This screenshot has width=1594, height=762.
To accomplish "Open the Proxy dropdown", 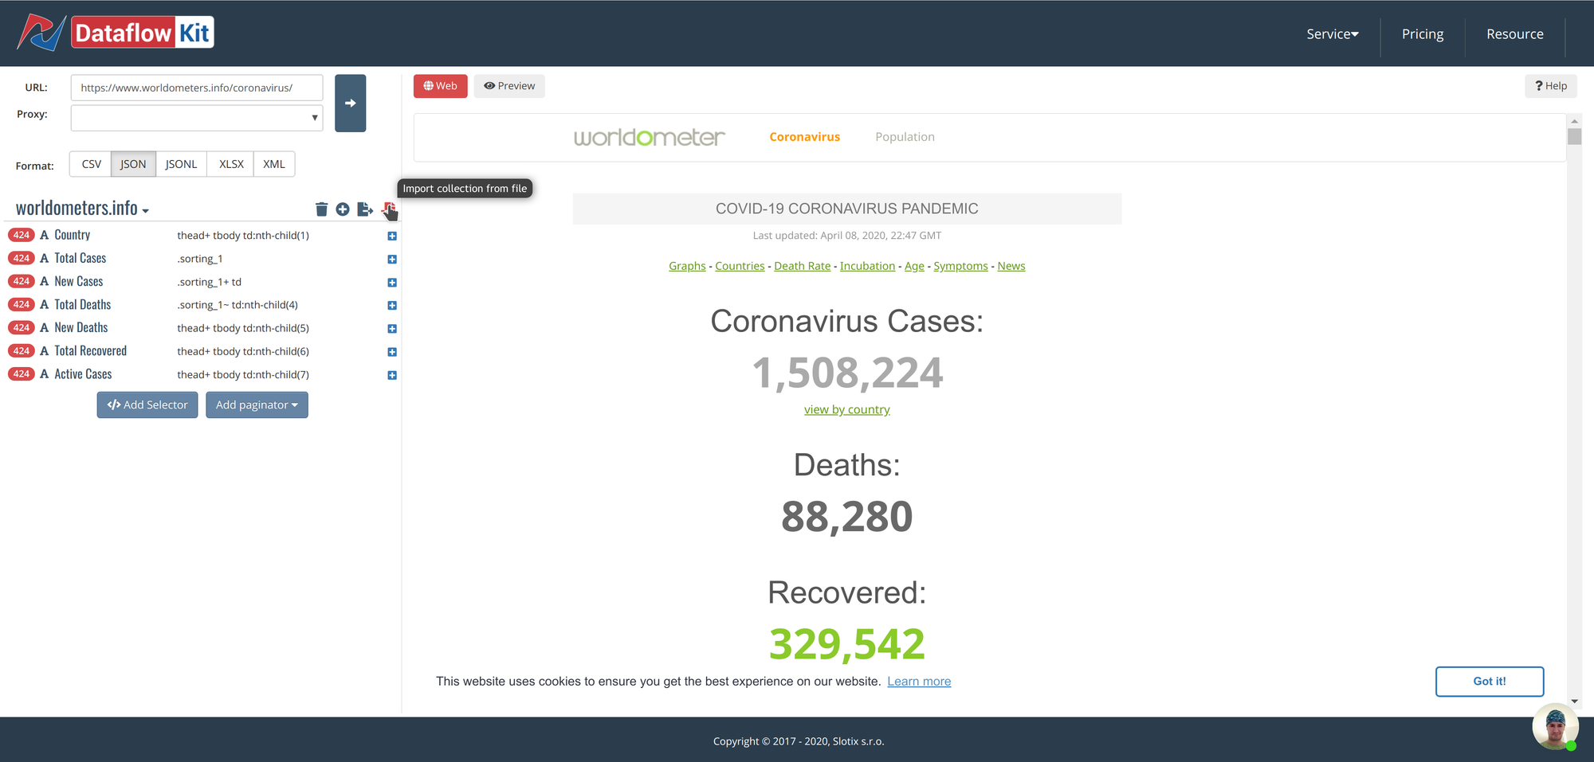I will pyautogui.click(x=197, y=118).
